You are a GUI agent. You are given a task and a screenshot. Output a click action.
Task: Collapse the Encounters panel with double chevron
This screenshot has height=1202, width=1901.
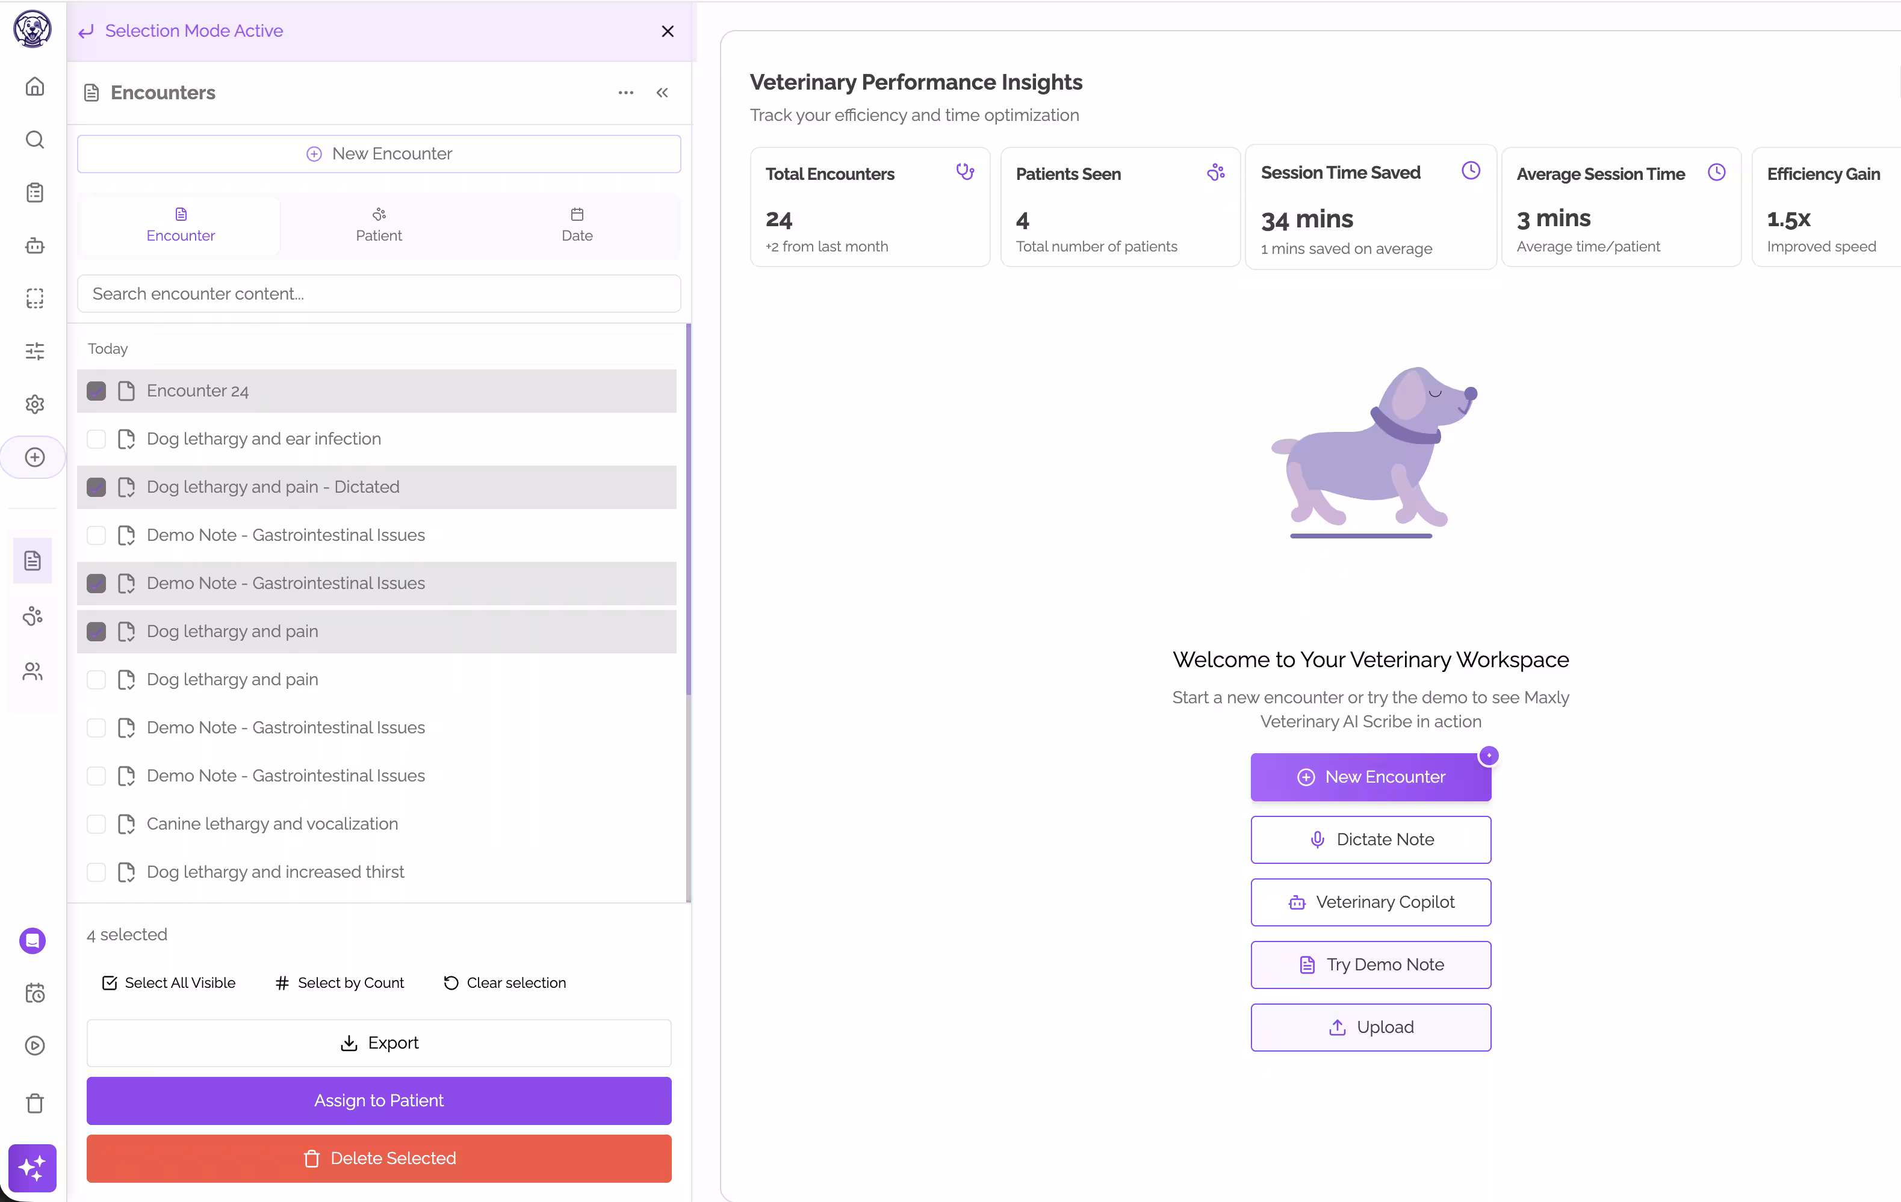point(662,92)
